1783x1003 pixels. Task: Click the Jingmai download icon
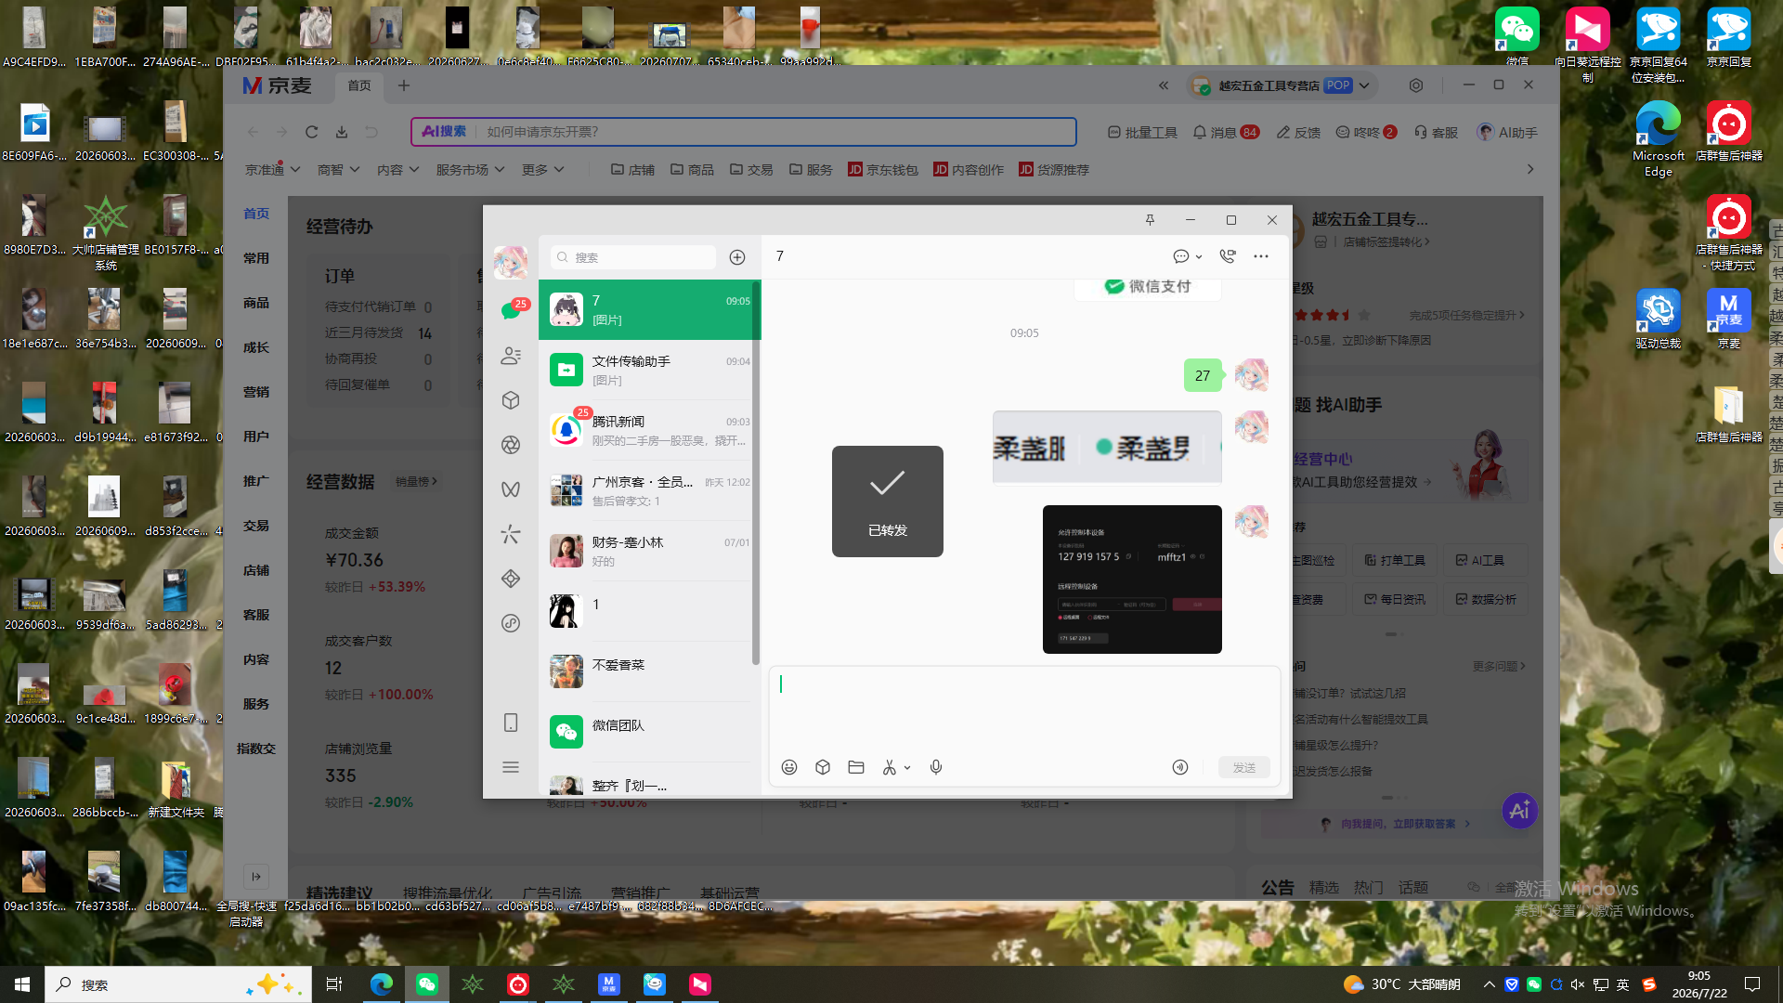[x=342, y=132]
